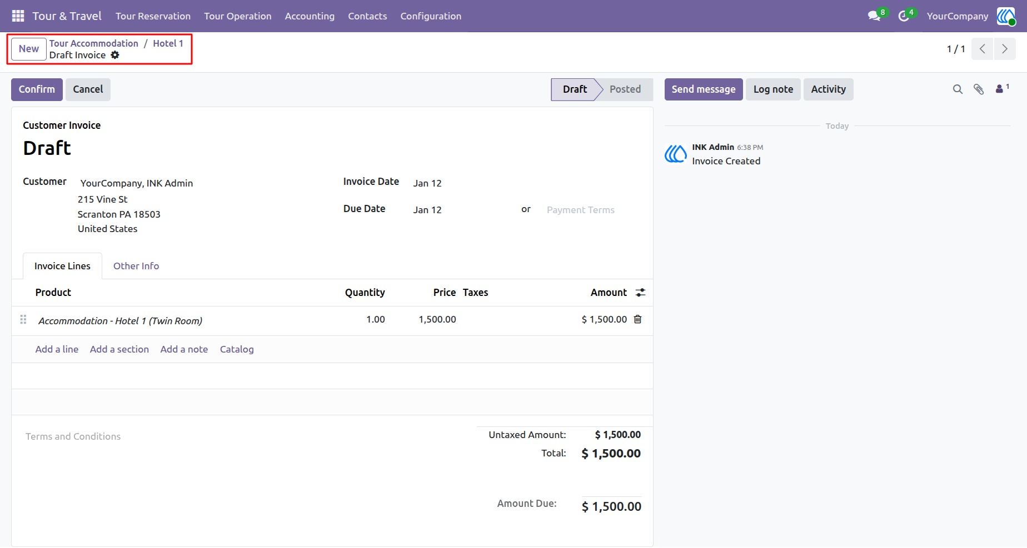The height and width of the screenshot is (548, 1027).
Task: Edit the Due Date field
Action: tap(427, 210)
